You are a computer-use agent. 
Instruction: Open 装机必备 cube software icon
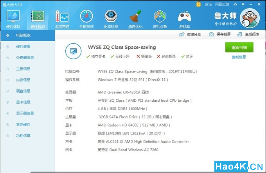(x=160, y=19)
